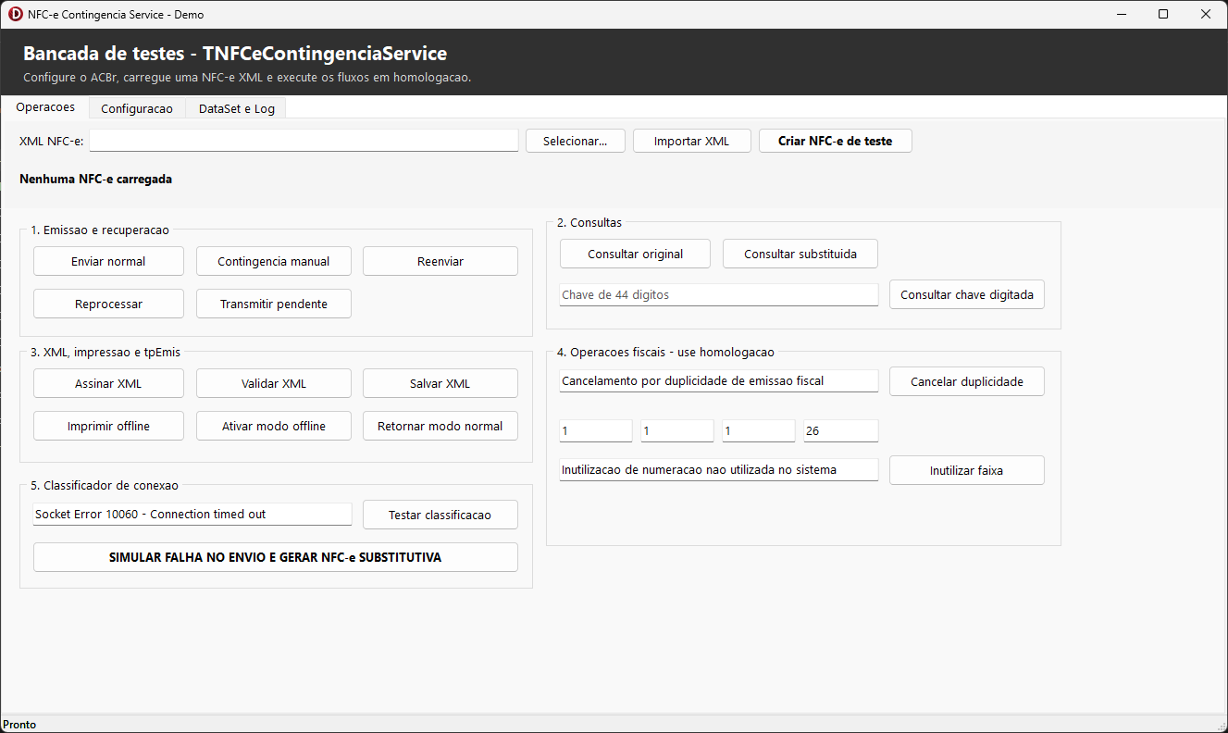Open the DataSet e Log tab
Viewport: 1228px width, 733px height.
pos(237,108)
